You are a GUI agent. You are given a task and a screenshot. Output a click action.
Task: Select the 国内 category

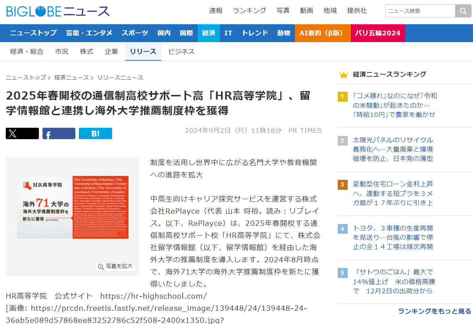(x=164, y=33)
